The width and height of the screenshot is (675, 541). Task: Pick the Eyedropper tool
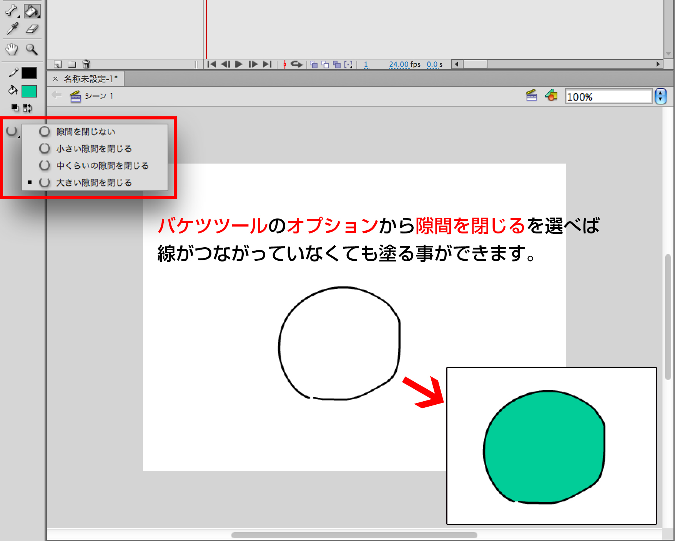coord(12,29)
